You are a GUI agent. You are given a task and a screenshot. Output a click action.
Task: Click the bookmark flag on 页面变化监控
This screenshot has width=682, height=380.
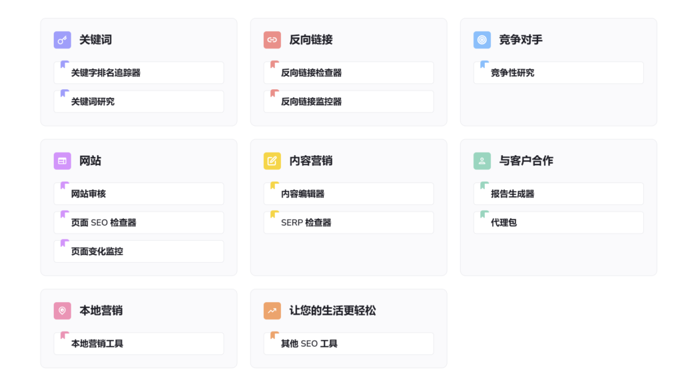65,243
